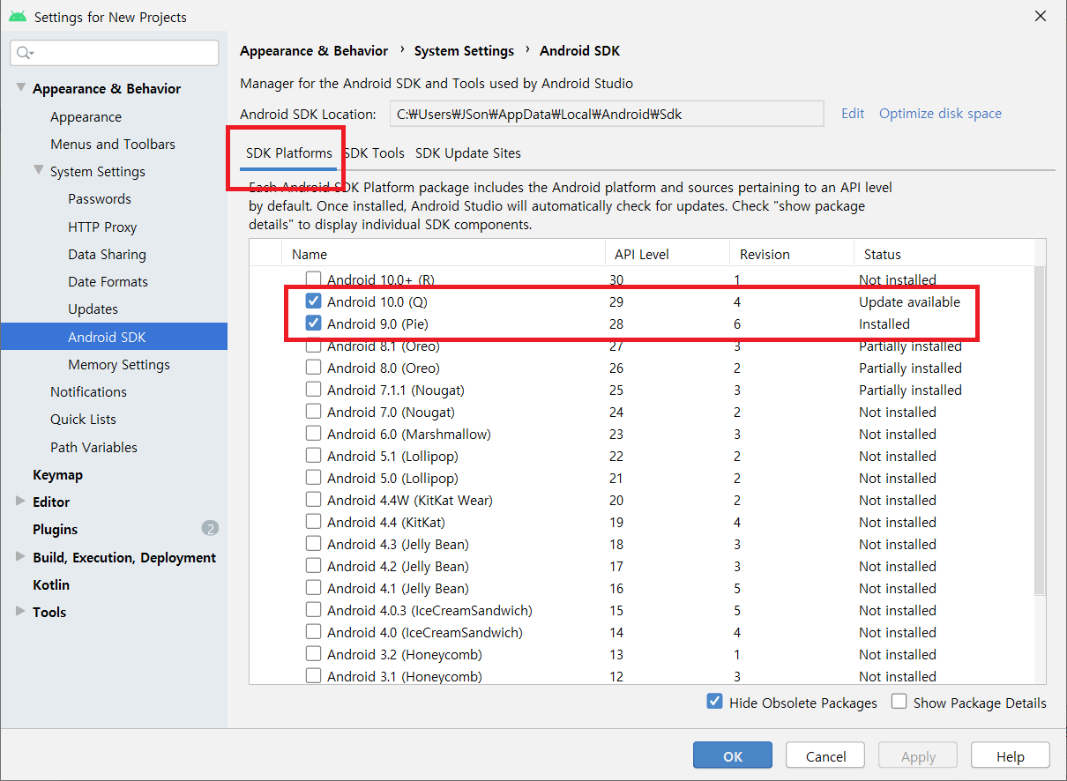The width and height of the screenshot is (1067, 781).
Task: Click the Cancel button
Action: (x=826, y=755)
